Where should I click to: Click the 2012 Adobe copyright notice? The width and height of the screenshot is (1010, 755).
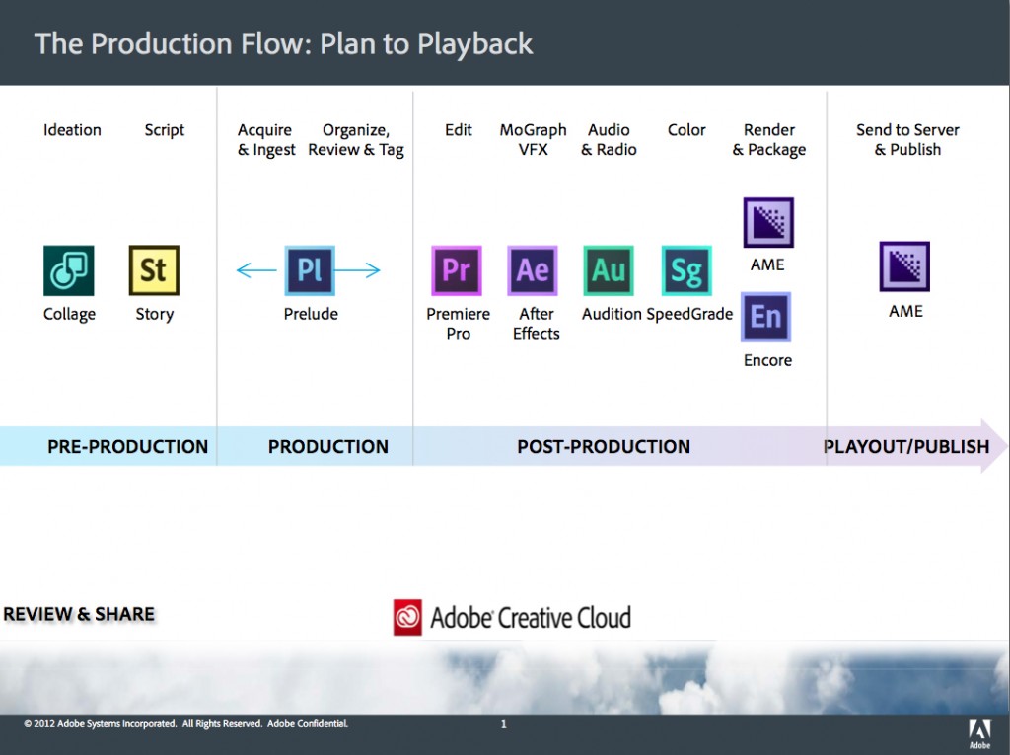pyautogui.click(x=186, y=724)
